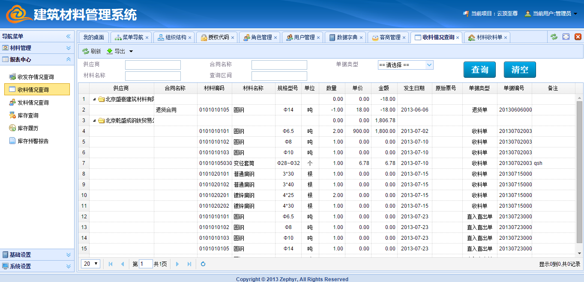Click the 合同名称 filter input field
This screenshot has height=282, width=584.
coord(279,65)
